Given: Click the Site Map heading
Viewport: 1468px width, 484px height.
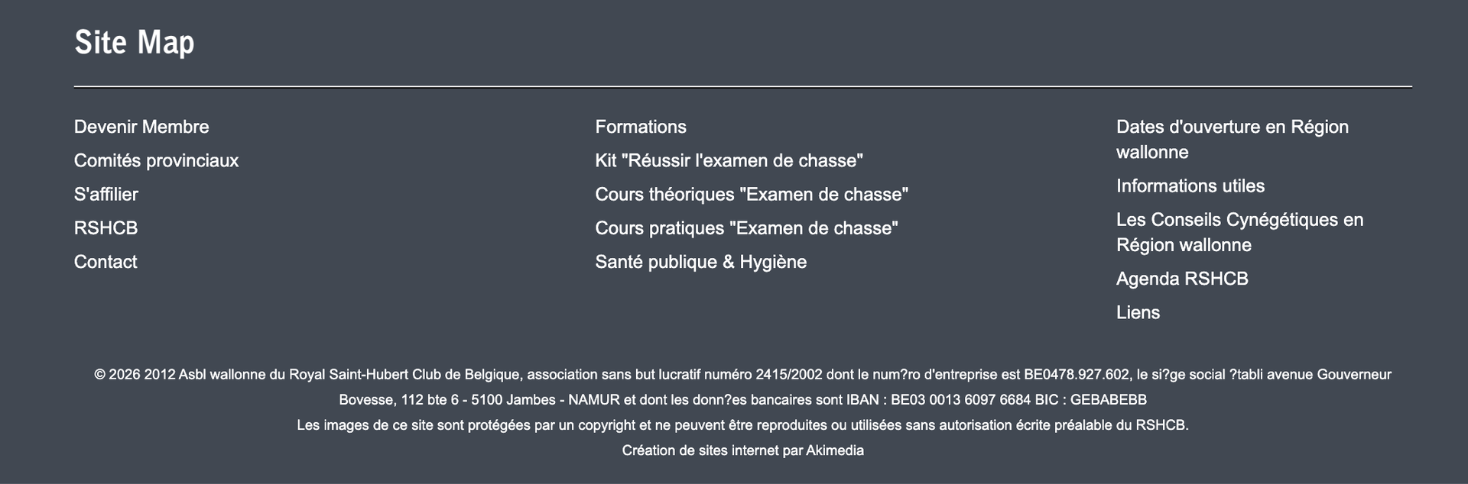Looking at the screenshot, I should click(x=135, y=42).
